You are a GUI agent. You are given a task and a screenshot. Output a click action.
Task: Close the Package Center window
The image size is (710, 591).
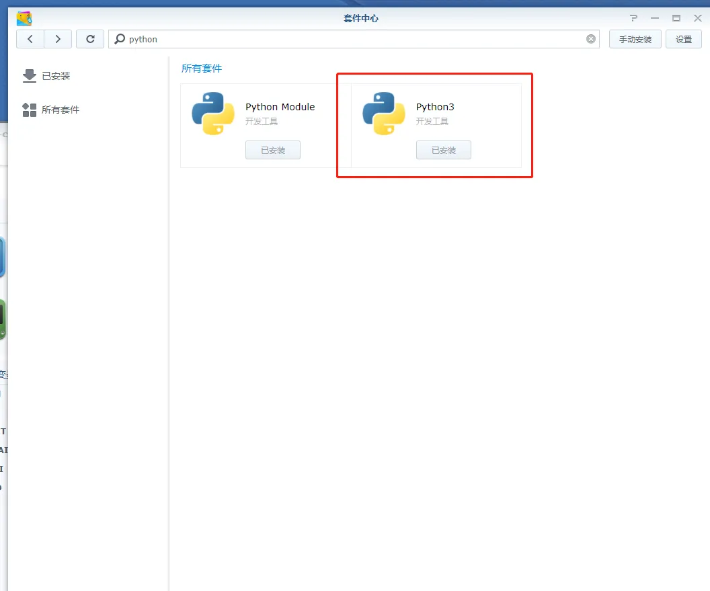(x=698, y=18)
